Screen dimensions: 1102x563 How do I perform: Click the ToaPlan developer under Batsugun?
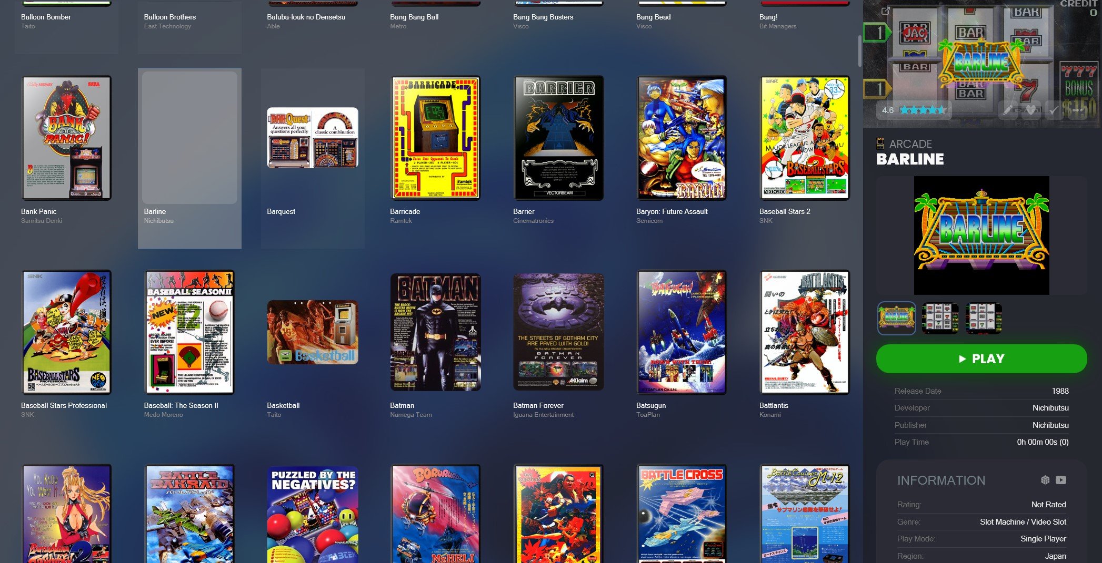pyautogui.click(x=648, y=415)
